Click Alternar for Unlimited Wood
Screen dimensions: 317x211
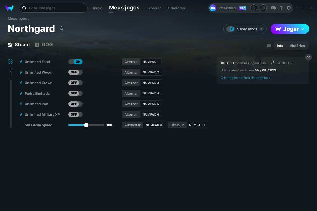tap(131, 72)
